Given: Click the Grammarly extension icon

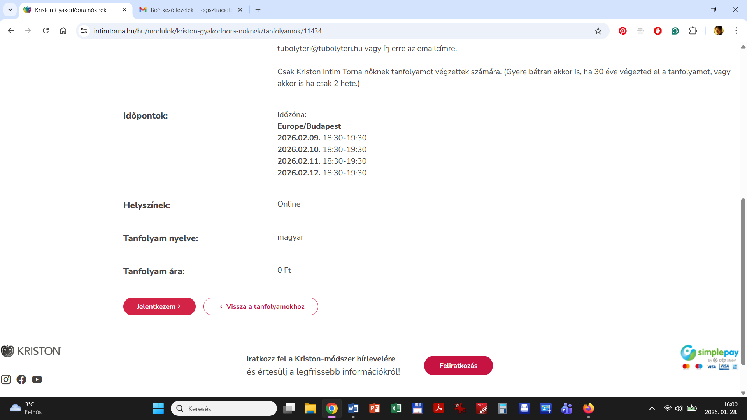Looking at the screenshot, I should coord(675,31).
